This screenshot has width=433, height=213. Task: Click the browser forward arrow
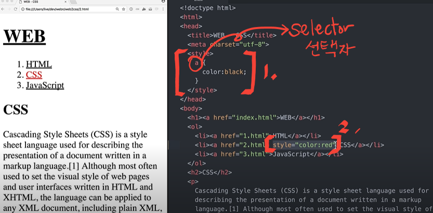coord(9,9)
